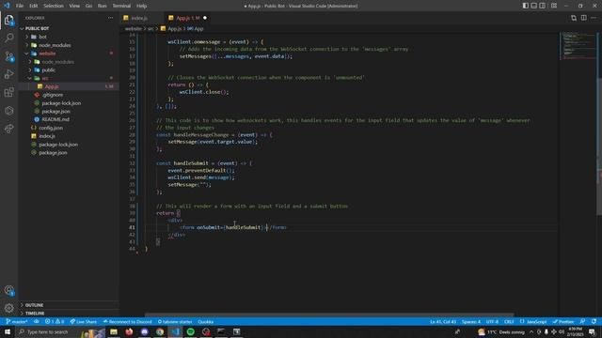Open the Accounts menu icon
Viewport: 602px width, 338px height.
8,290
